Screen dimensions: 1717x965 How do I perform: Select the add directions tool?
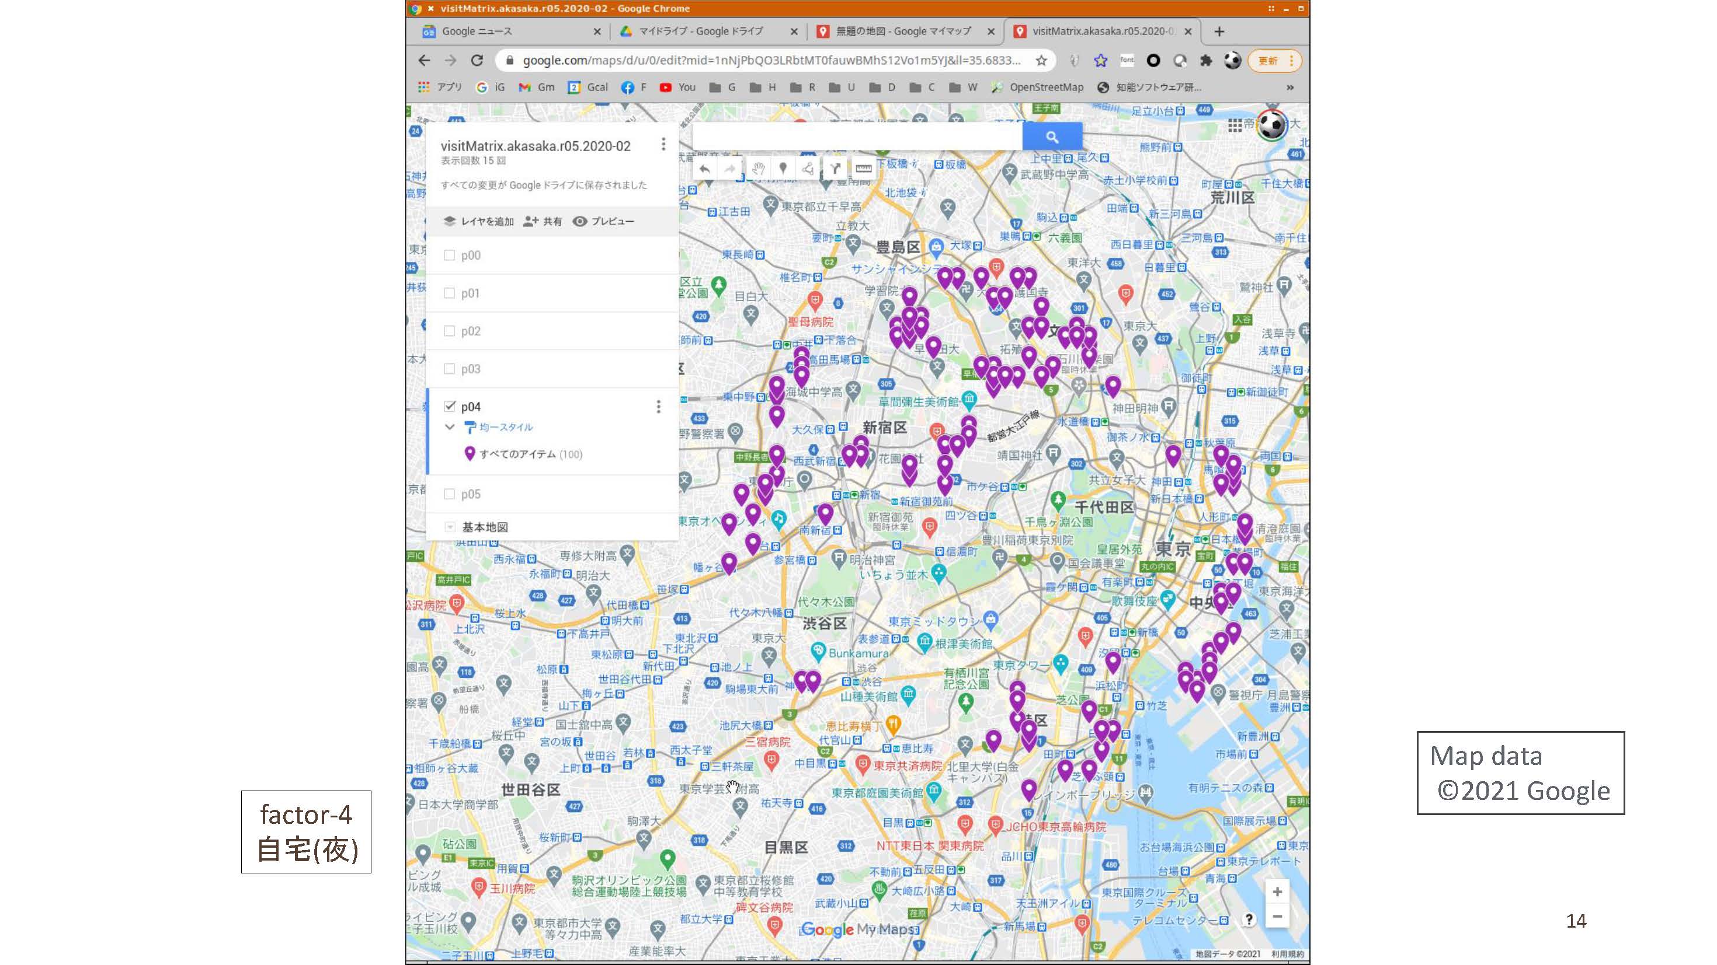coord(835,169)
